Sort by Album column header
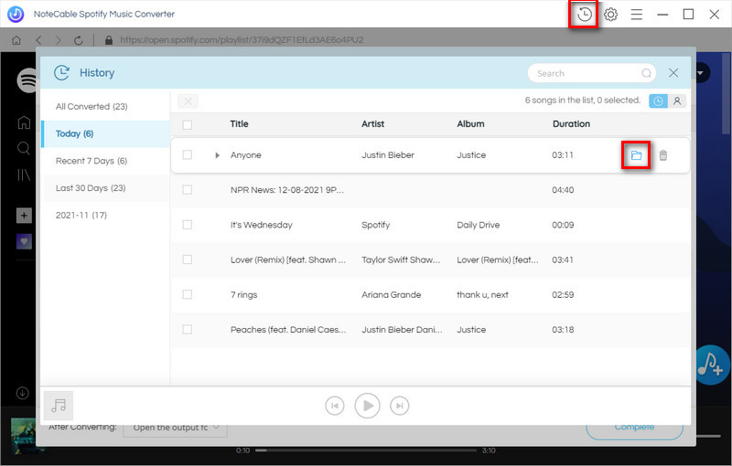This screenshot has height=466, width=732. [470, 124]
